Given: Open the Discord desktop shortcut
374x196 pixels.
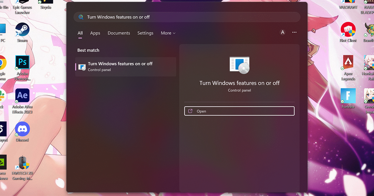Looking at the screenshot, I should click(22, 129).
